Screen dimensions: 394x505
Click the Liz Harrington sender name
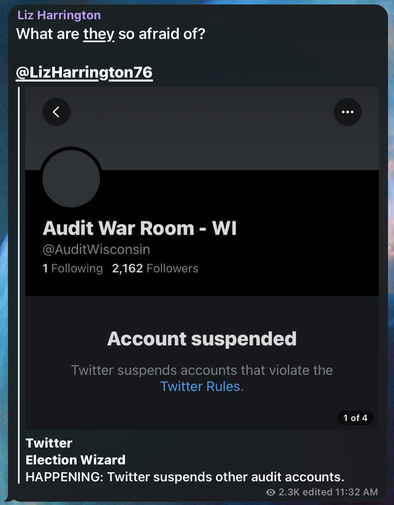click(59, 15)
